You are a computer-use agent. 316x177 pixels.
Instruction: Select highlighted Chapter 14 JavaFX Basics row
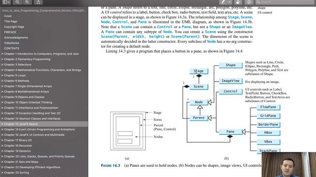pos(44,124)
